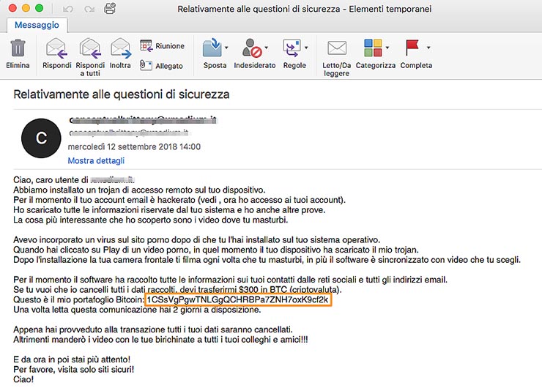Click the Categorizza colored squares
This screenshot has height=391, width=542.
(x=373, y=48)
